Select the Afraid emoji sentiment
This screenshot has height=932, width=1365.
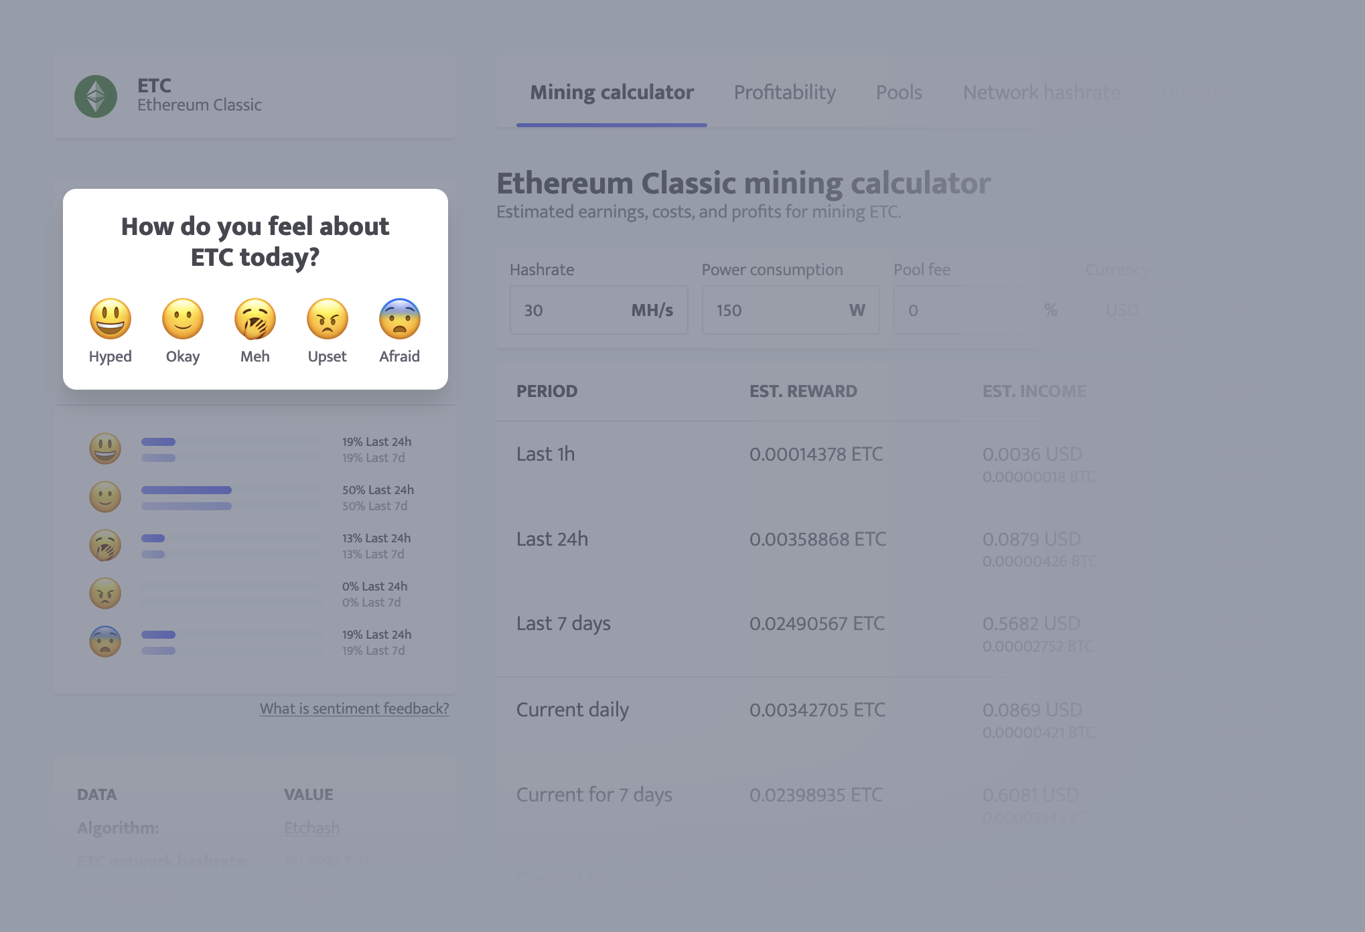pyautogui.click(x=399, y=317)
